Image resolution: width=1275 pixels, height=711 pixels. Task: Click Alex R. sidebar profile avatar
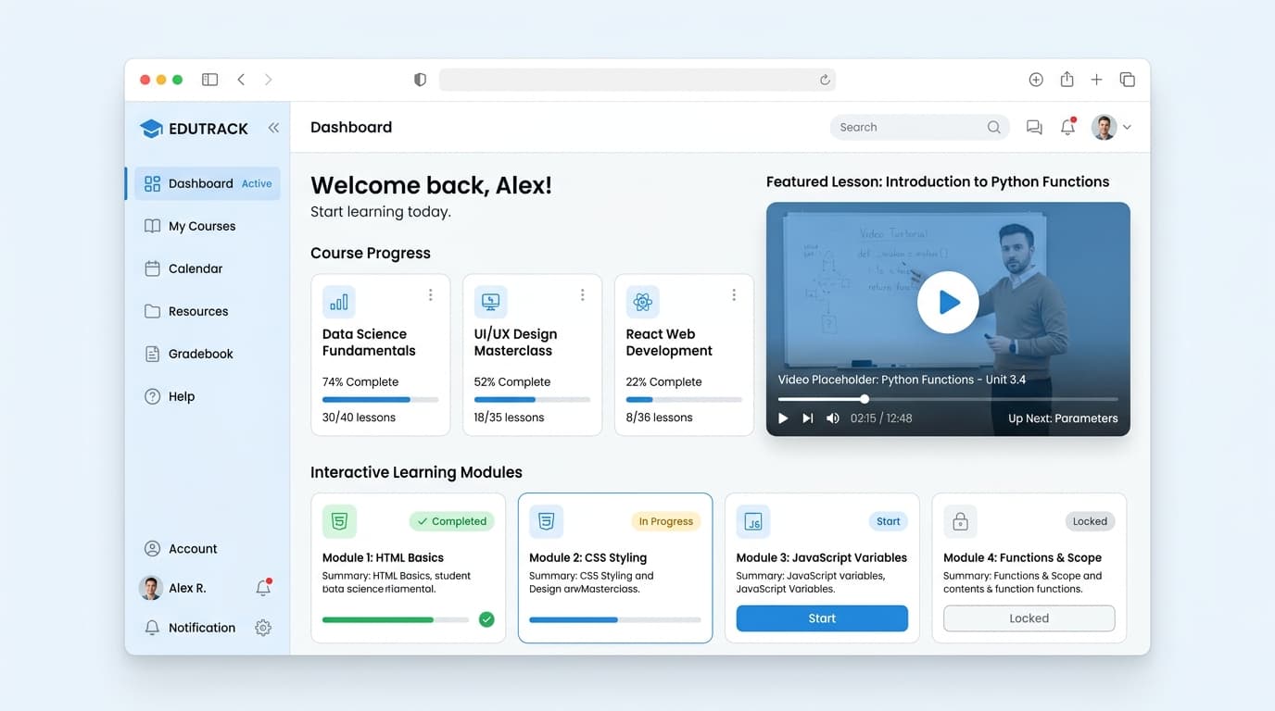(151, 588)
